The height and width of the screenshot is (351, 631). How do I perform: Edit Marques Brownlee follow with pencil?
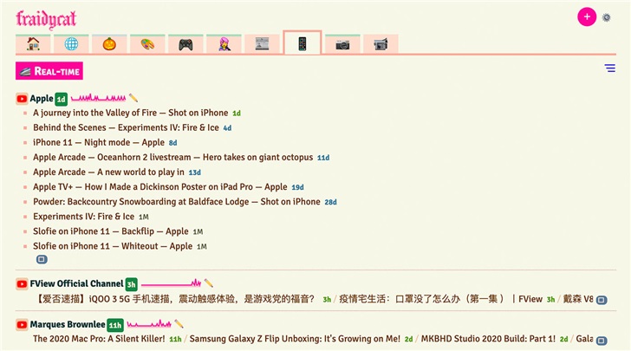click(179, 323)
